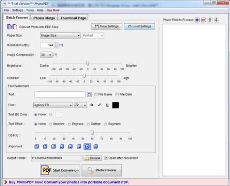Select None text effect
This screenshot has width=230, height=186.
(x=36, y=124)
